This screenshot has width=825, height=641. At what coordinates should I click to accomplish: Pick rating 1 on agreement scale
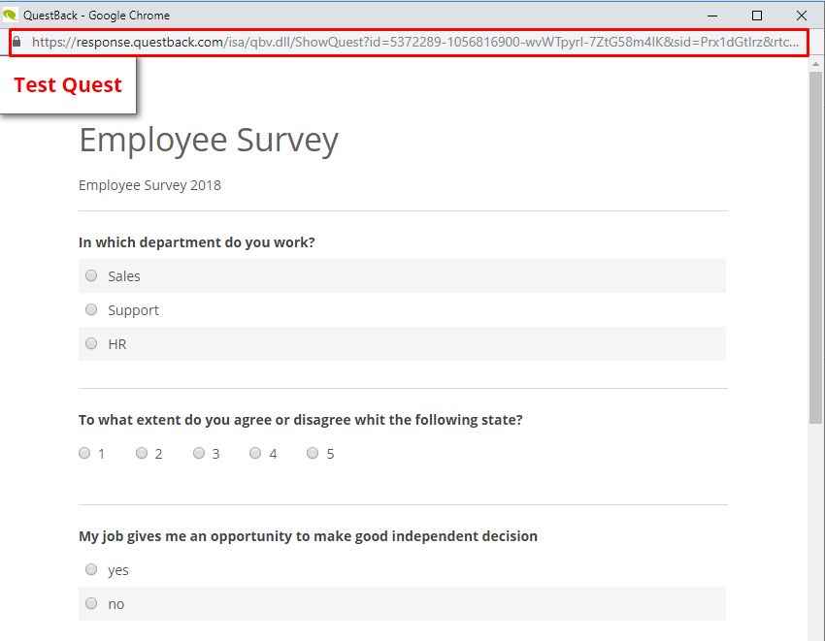[84, 453]
